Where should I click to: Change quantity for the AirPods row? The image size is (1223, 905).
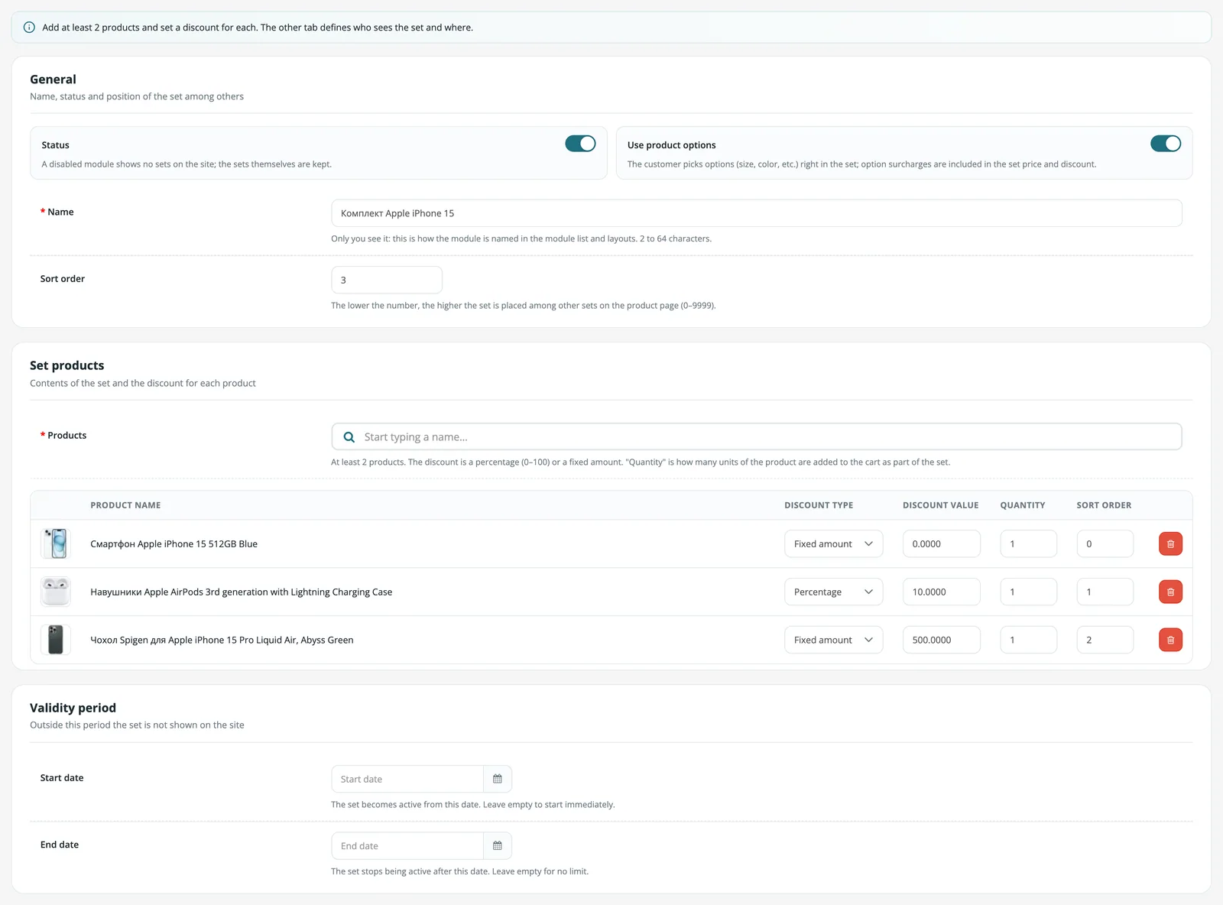1029,592
